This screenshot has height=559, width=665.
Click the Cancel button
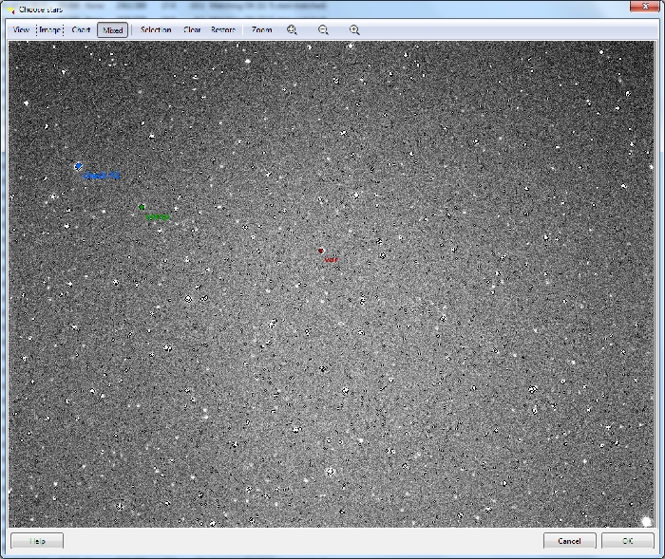click(570, 541)
